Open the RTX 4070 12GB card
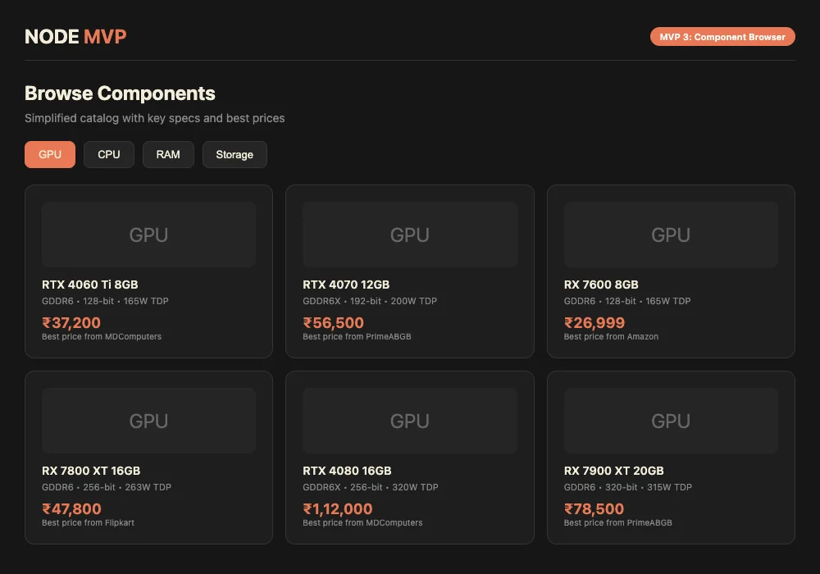This screenshot has width=820, height=574. 409,271
